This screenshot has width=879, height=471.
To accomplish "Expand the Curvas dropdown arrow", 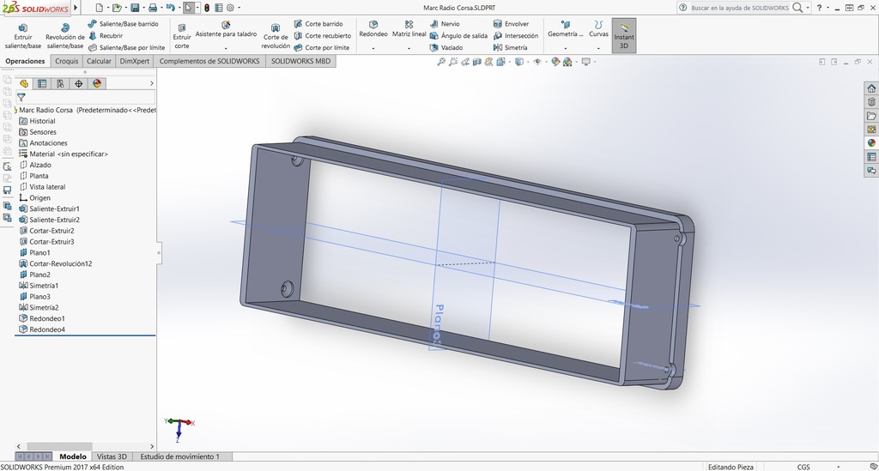I will [598, 48].
